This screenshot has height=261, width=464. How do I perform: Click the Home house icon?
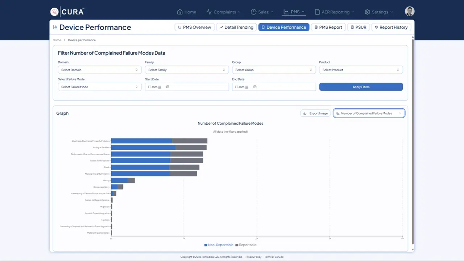[180, 12]
